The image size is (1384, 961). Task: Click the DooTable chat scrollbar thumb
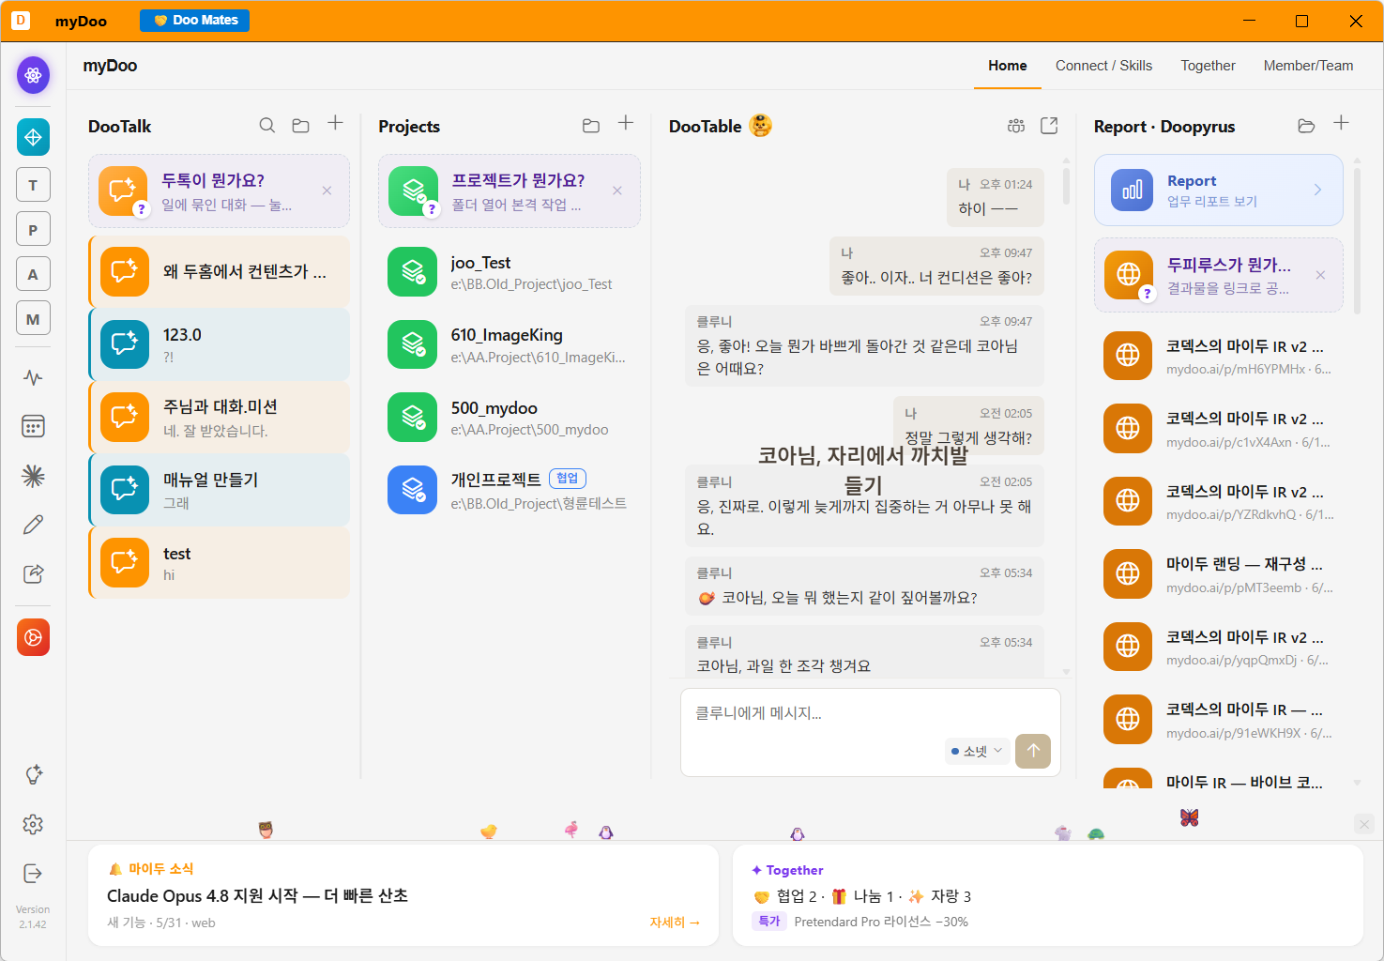tap(1066, 184)
